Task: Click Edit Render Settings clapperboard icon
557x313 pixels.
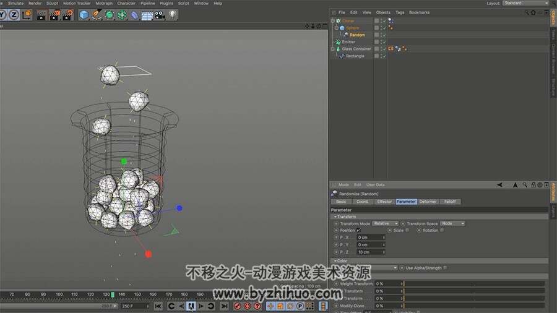Action: [x=67, y=15]
